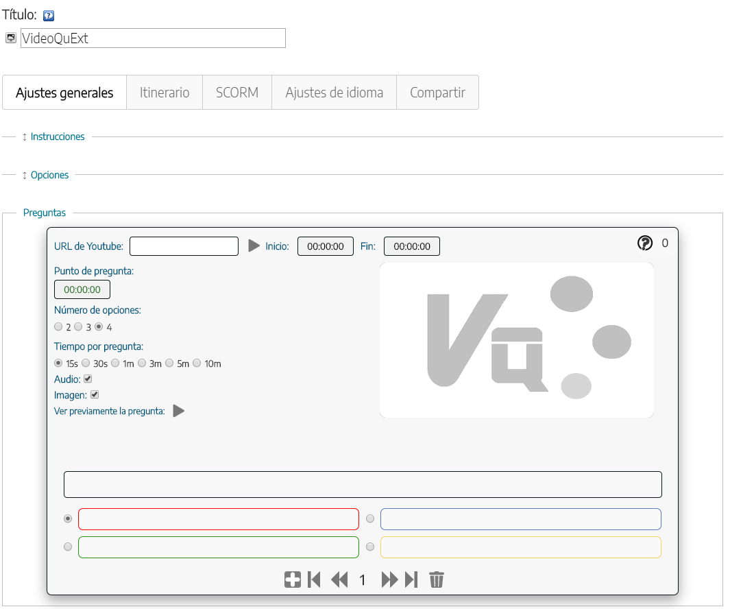Go to the first question
Screen dimensions: 730x609
click(x=315, y=580)
